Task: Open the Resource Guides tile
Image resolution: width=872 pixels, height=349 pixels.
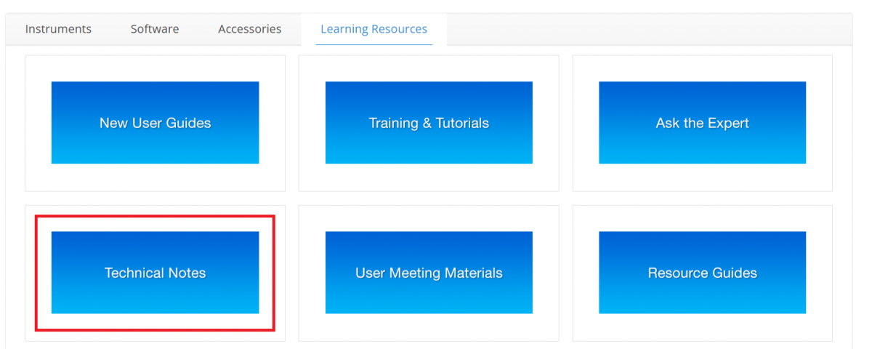Action: [x=702, y=273]
